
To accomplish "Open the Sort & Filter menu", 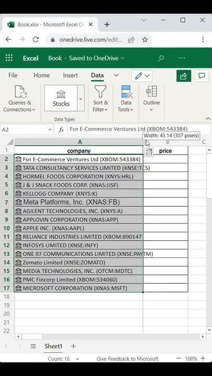I will [100, 99].
